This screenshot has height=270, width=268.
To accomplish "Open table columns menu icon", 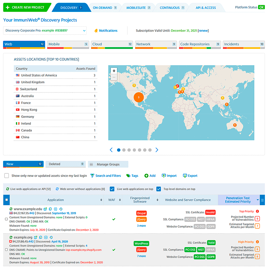I will point(262,200).
